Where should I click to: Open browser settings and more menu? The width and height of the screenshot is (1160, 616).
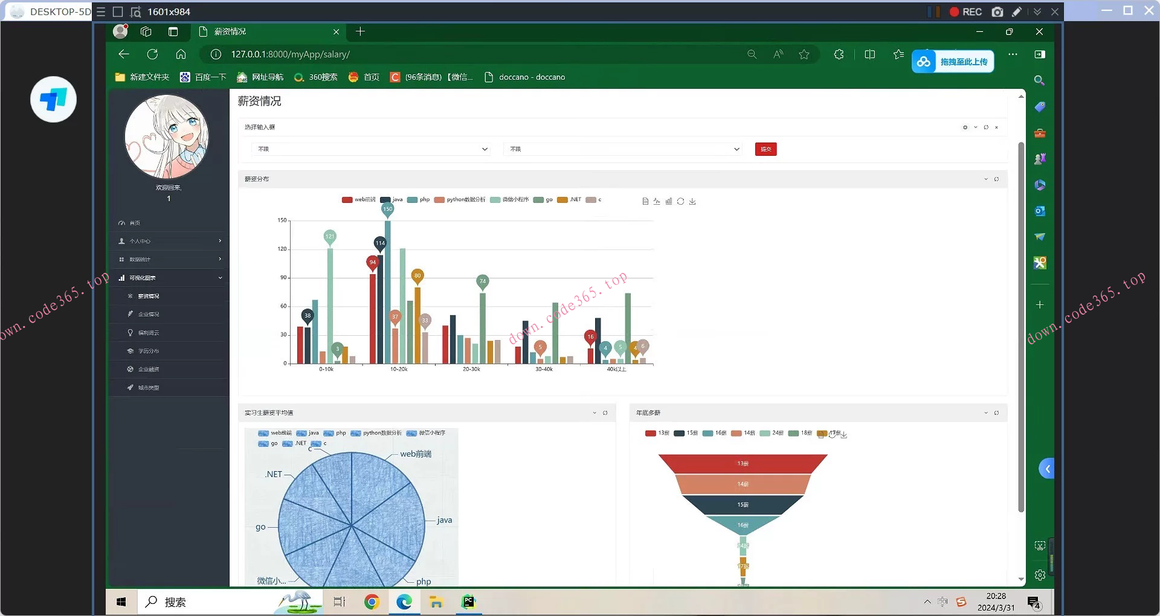click(1013, 54)
